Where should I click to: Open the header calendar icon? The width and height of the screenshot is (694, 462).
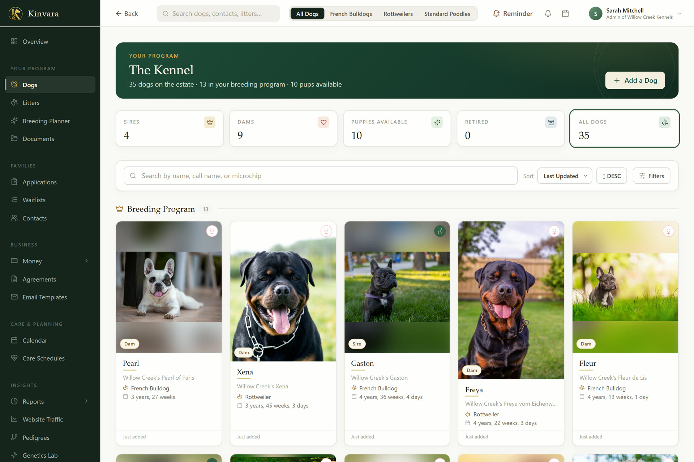[x=565, y=13]
